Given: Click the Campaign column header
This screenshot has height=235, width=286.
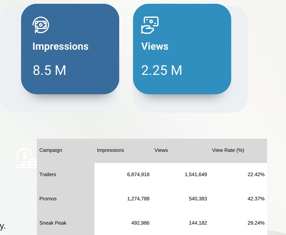Looking at the screenshot, I should pyautogui.click(x=51, y=150).
